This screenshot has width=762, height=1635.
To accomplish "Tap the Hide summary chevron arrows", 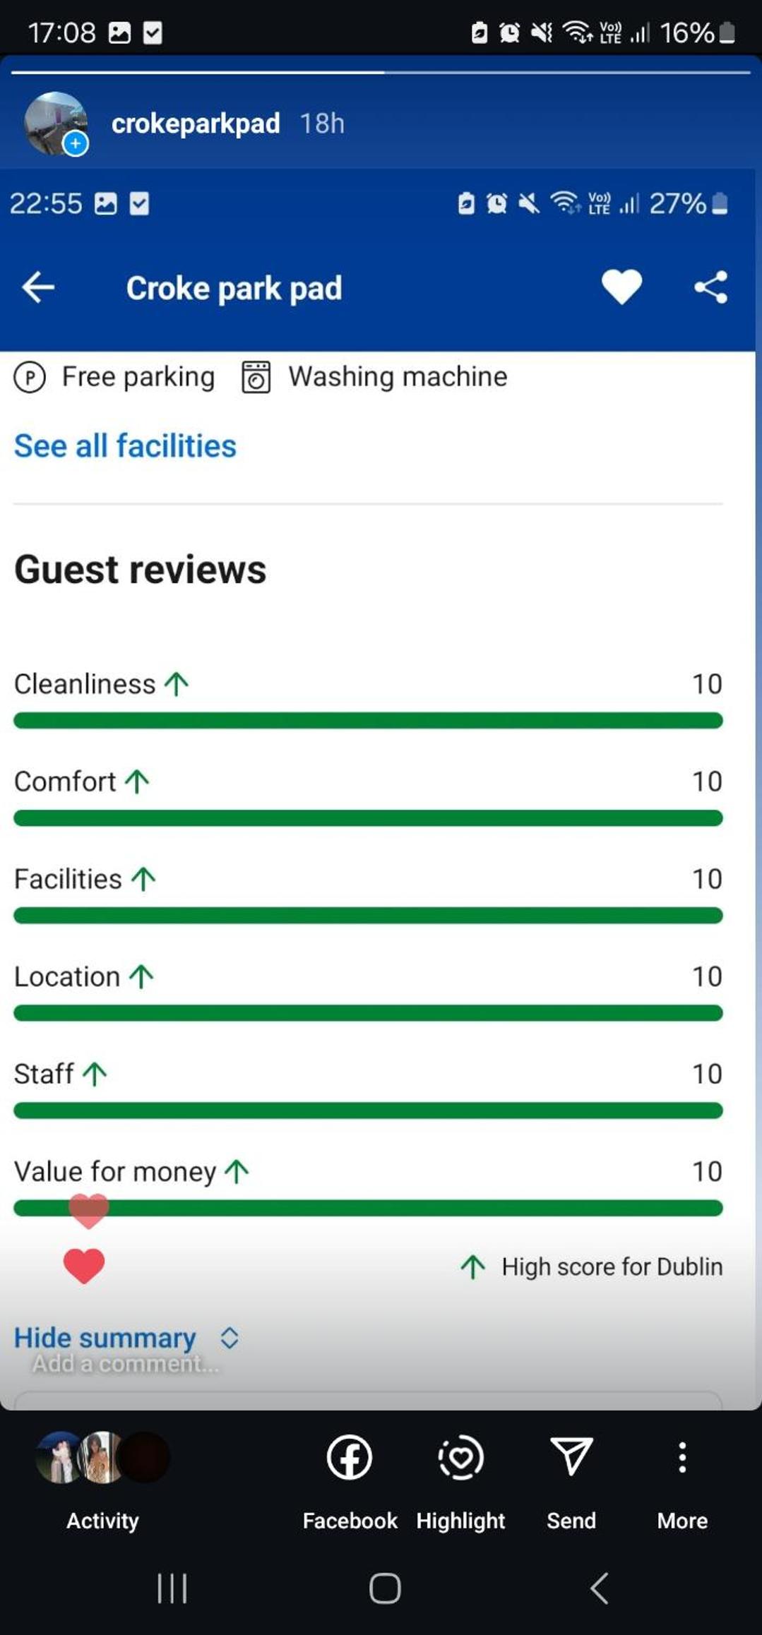I will (229, 1337).
